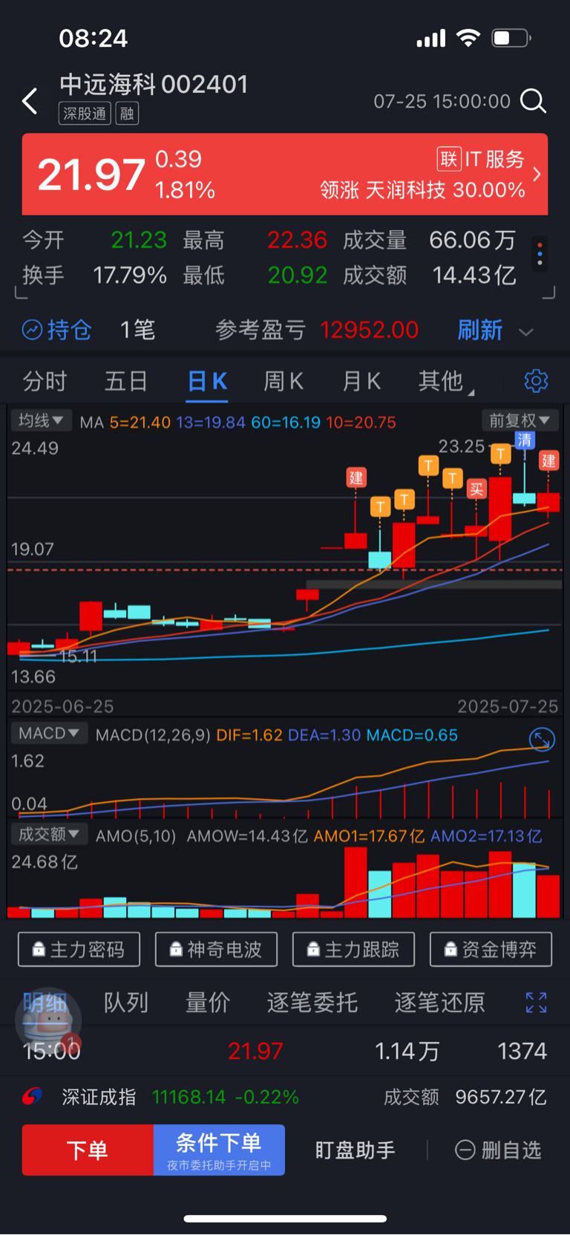Screen dimensions: 570x1235
Task: Tap the 15:00 trade row price 21.97
Action: (255, 1051)
